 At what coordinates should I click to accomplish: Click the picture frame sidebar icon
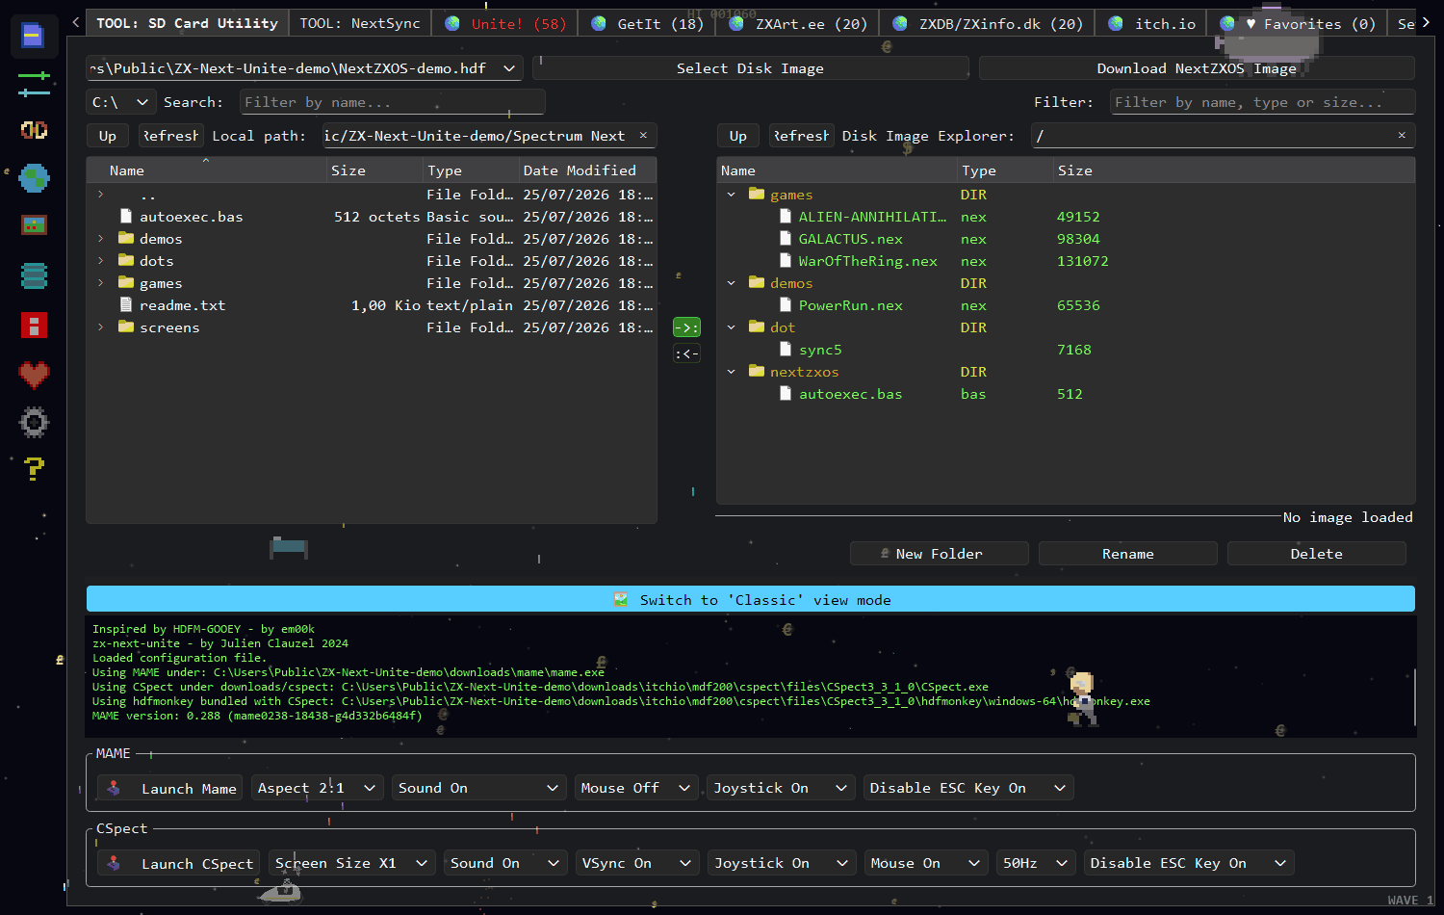(x=34, y=225)
